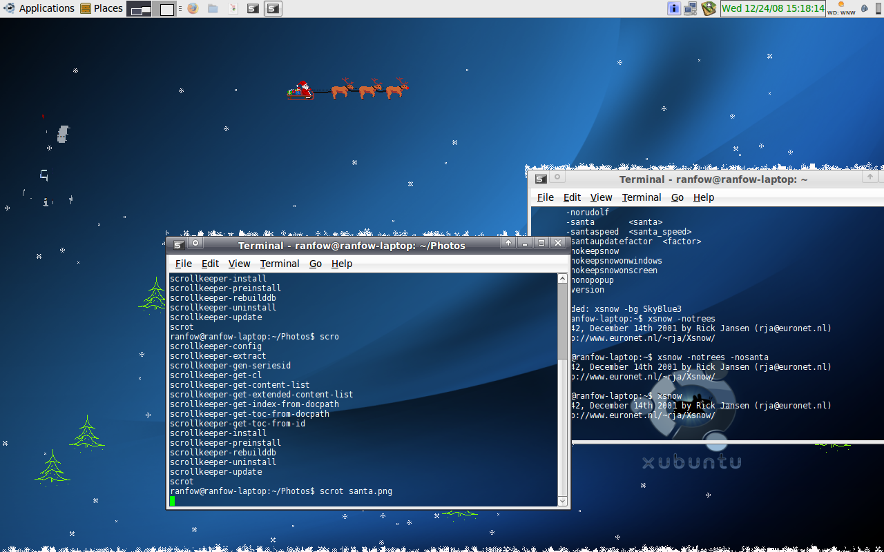Select the first terminal taskbar button
The width and height of the screenshot is (884, 552).
(x=253, y=8)
